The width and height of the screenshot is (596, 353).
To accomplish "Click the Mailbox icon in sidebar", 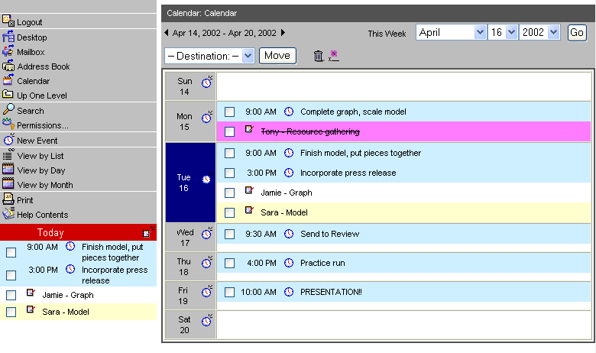I will coord(8,52).
